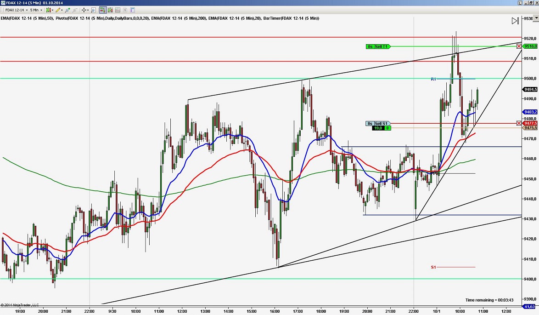
Task: Click the zoom-in magnifier with green plus
Action: point(67,10)
